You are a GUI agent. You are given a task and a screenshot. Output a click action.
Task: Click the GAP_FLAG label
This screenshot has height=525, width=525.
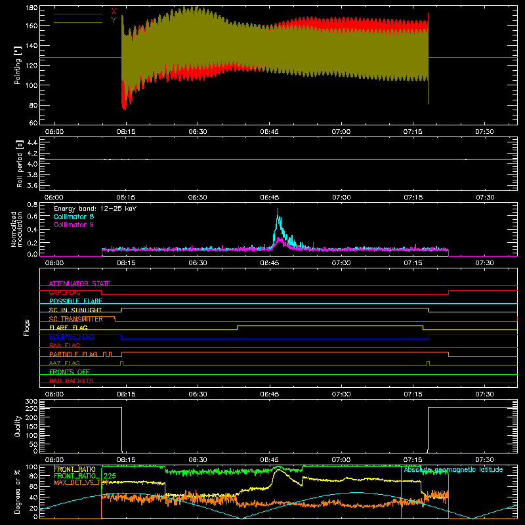click(x=64, y=292)
